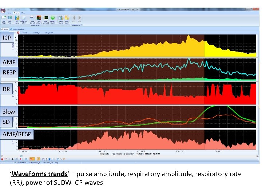Click the magnifier zoom icon in bottom toolbar
Image resolution: width=262 pixels, height=196 pixels.
coord(39,159)
